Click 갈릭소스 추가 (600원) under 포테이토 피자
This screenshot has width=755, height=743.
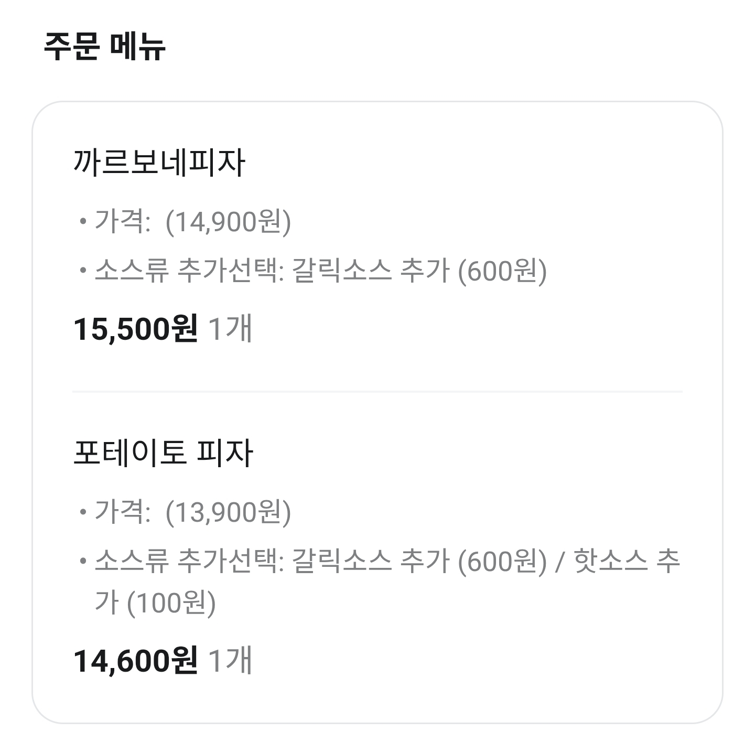click(x=418, y=561)
